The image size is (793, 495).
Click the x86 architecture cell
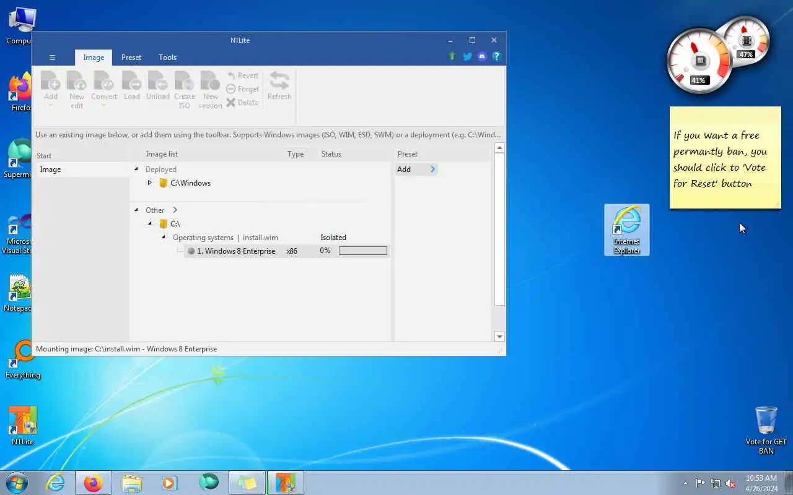click(292, 251)
